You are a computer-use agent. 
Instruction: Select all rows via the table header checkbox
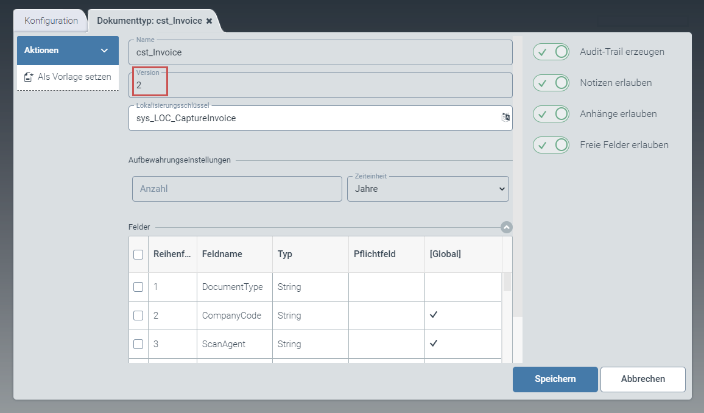pyautogui.click(x=138, y=253)
